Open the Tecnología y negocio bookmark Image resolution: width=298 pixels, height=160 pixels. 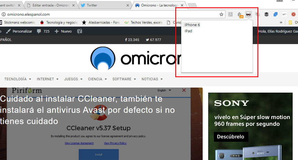59,22
